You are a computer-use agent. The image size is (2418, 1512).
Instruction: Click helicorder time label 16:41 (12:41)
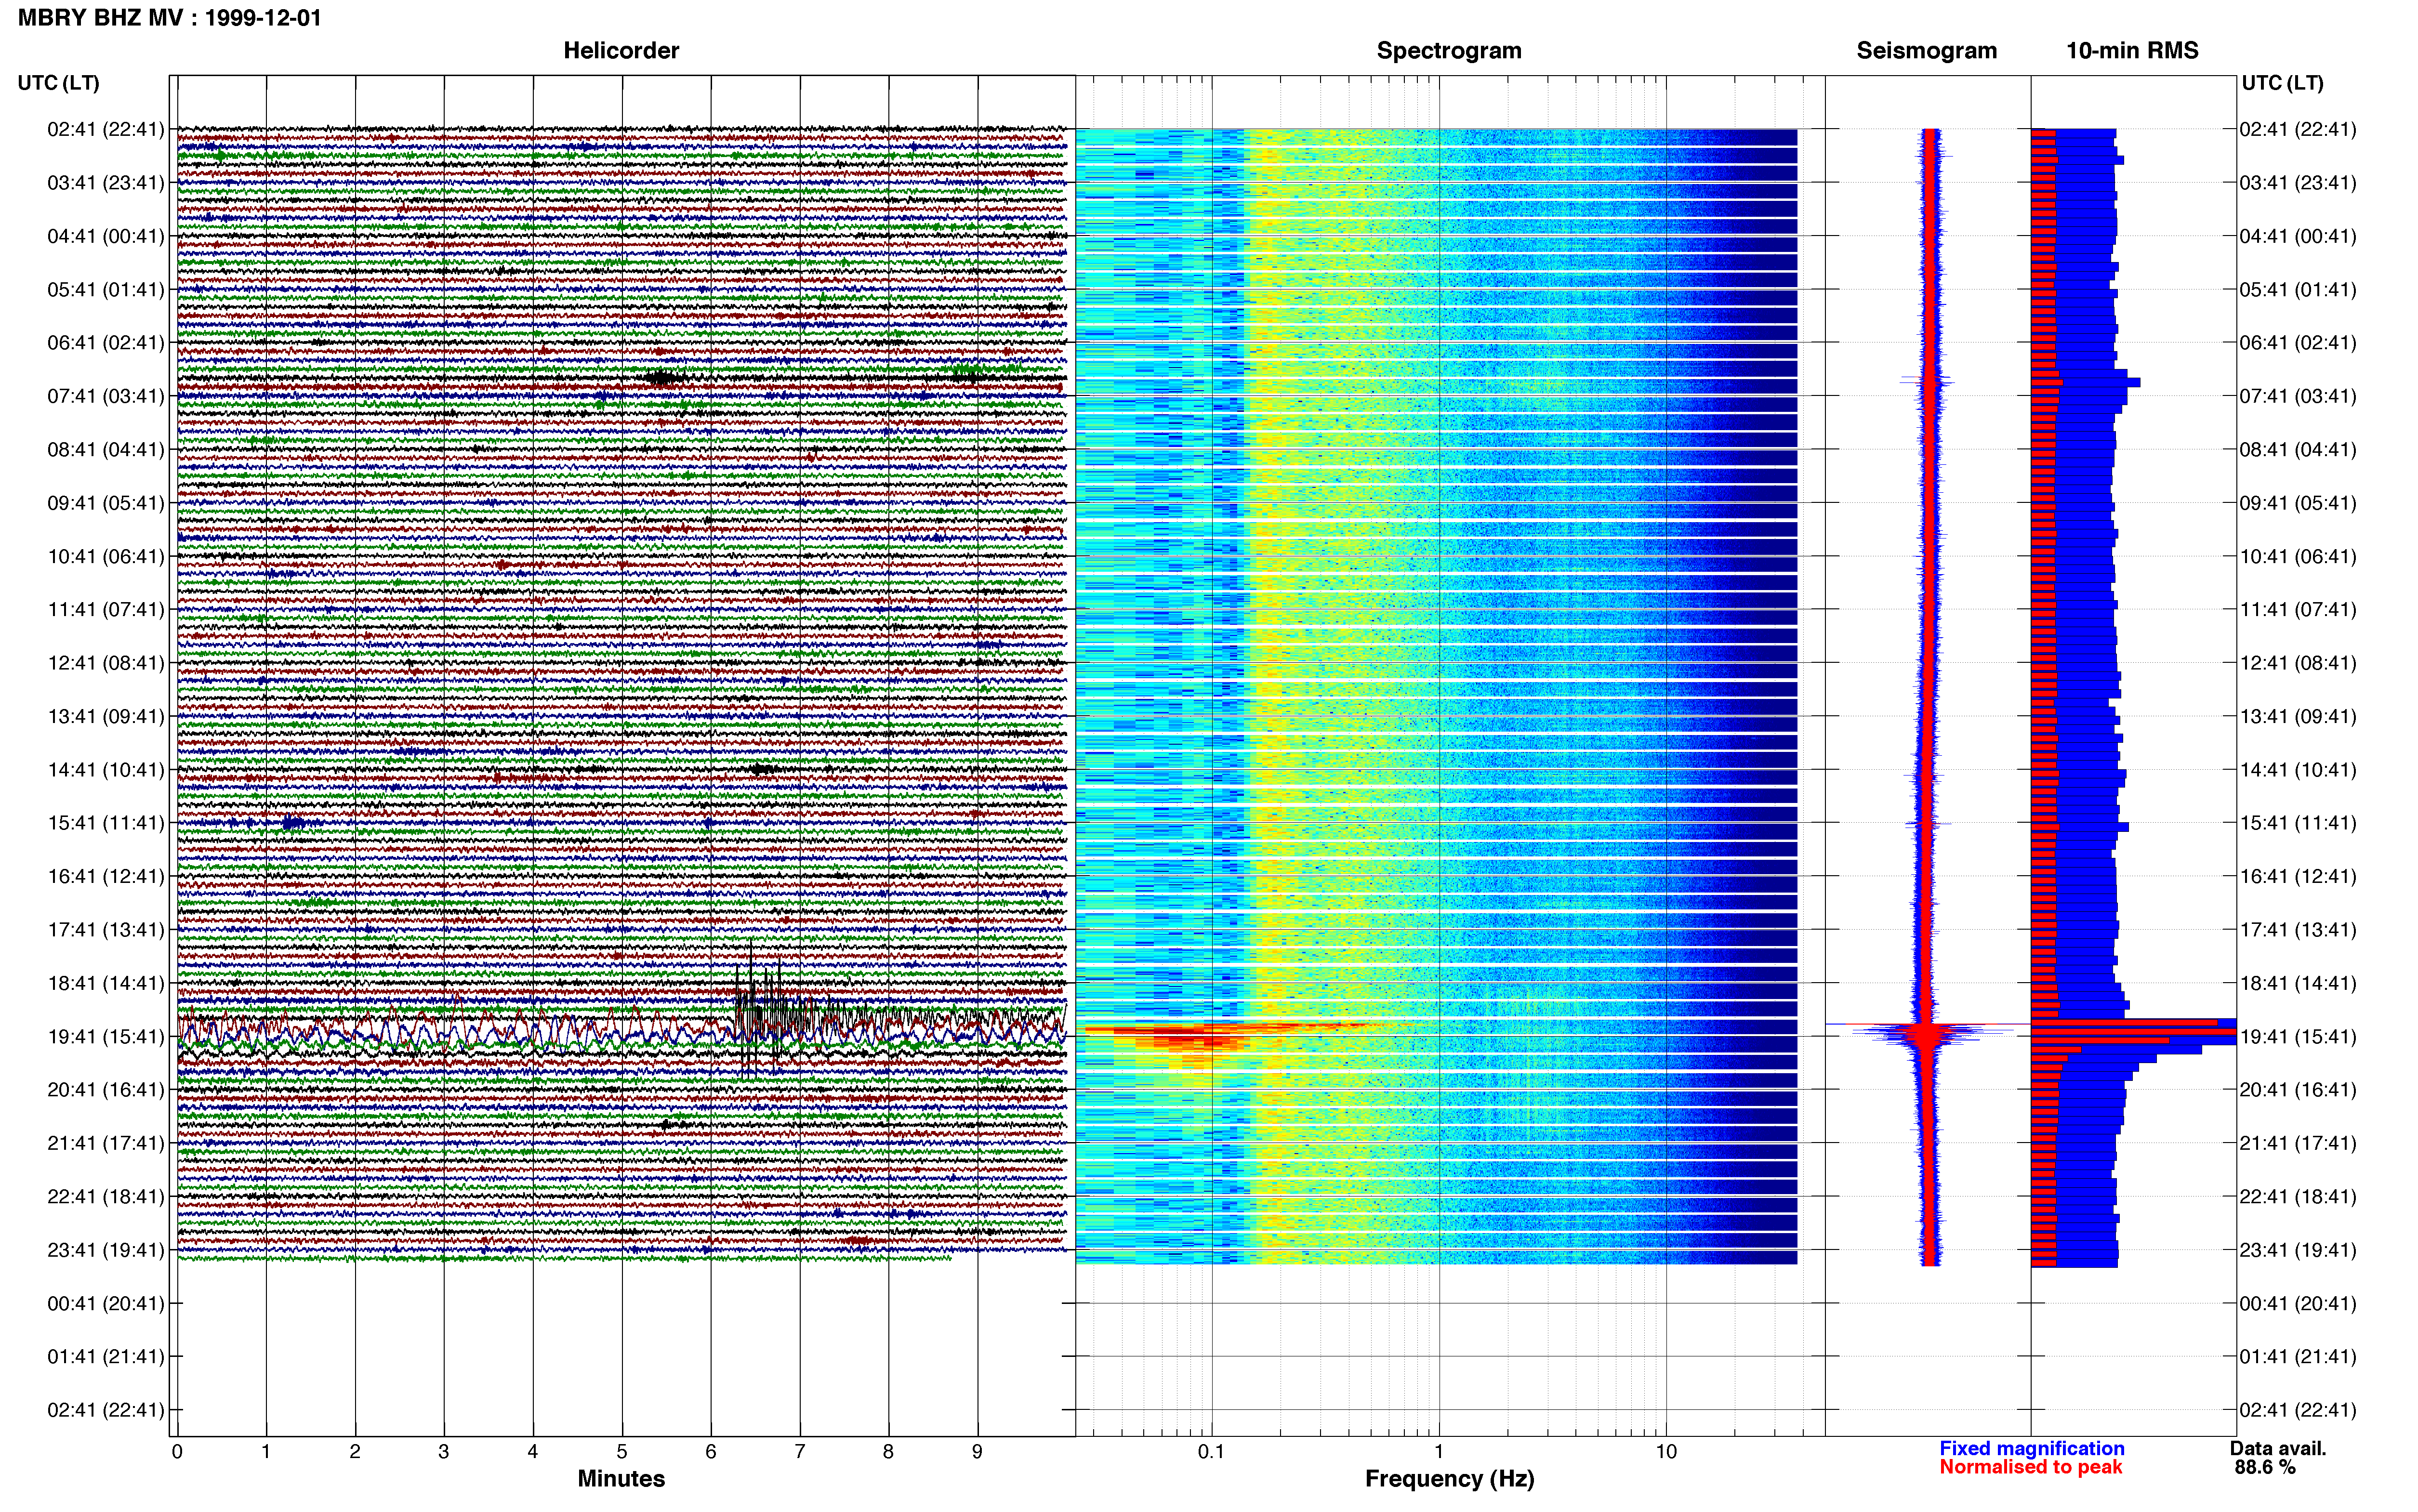pos(105,876)
